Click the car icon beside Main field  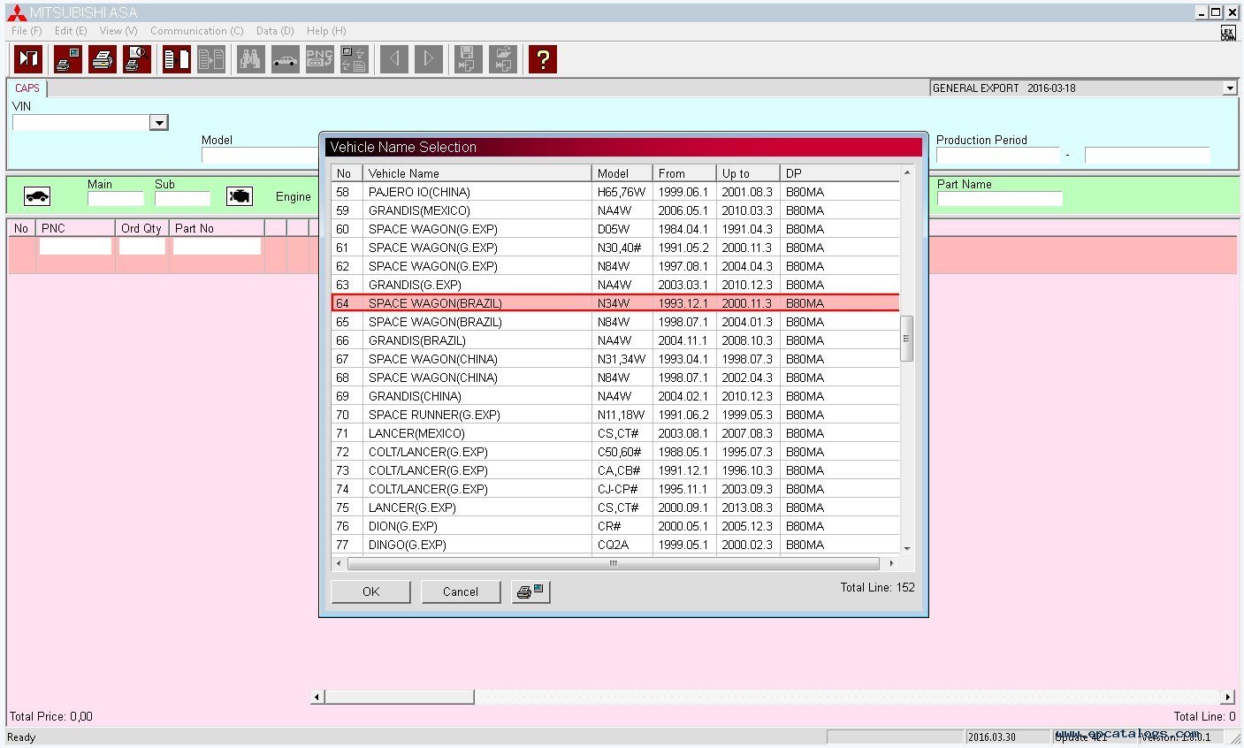[37, 196]
